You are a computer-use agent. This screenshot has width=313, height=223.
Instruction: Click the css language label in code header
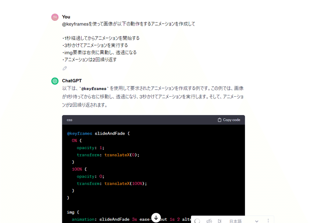tap(70, 120)
